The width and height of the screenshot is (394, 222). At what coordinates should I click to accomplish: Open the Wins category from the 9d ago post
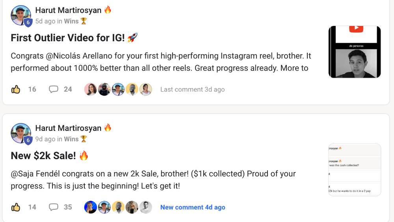71,139
